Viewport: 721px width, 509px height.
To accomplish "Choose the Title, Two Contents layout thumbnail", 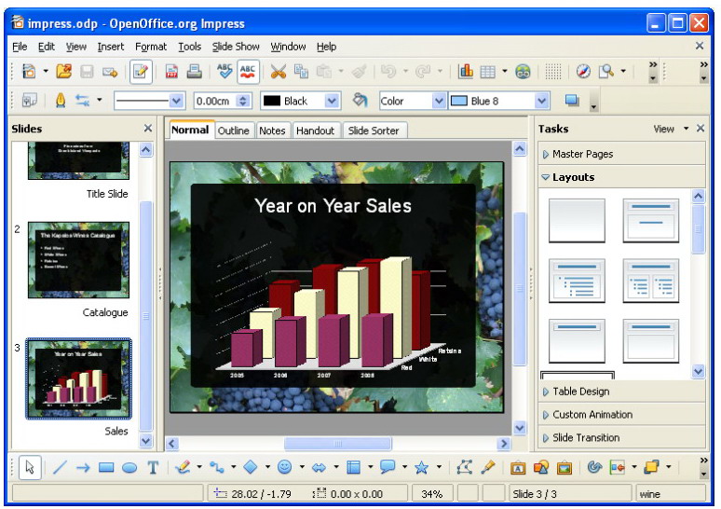I will point(650,281).
